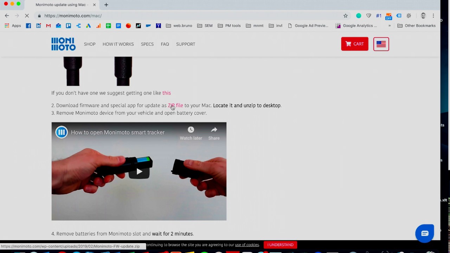The image size is (450, 253).
Task: Open the use of cookies link
Action: [x=247, y=245]
